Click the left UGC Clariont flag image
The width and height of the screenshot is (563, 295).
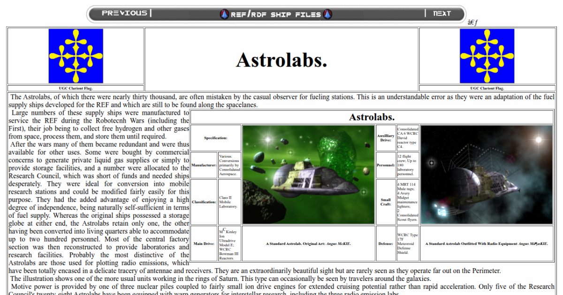(76, 56)
